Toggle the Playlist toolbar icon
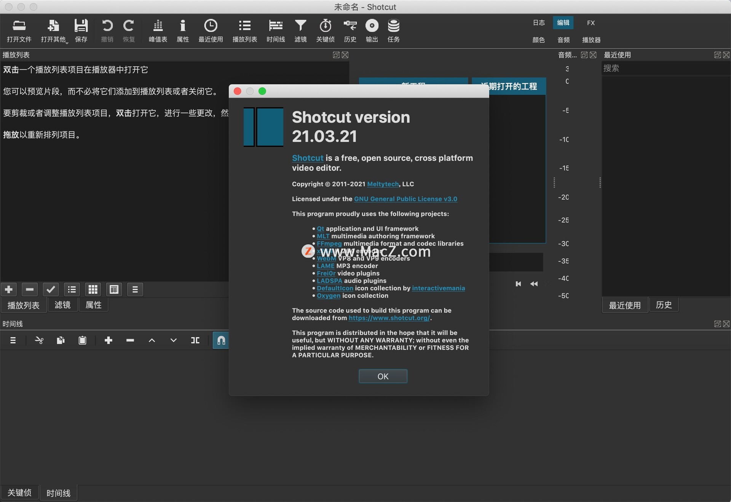731x502 pixels. pos(245,30)
